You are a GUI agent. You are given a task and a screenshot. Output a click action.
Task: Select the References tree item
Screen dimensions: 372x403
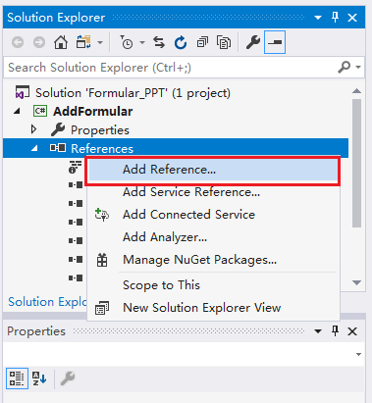102,149
